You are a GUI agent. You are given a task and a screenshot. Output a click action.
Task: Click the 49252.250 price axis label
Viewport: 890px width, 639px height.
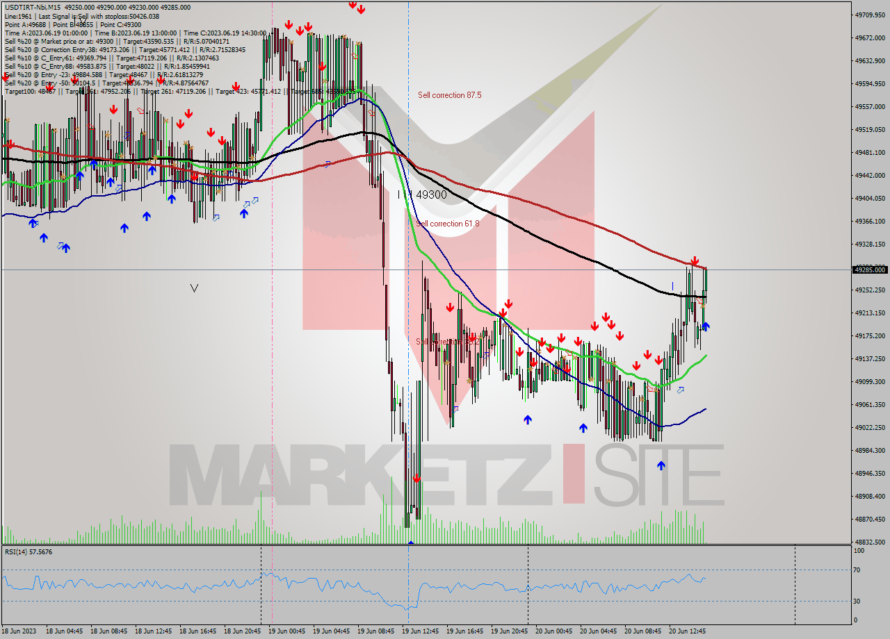pyautogui.click(x=868, y=290)
